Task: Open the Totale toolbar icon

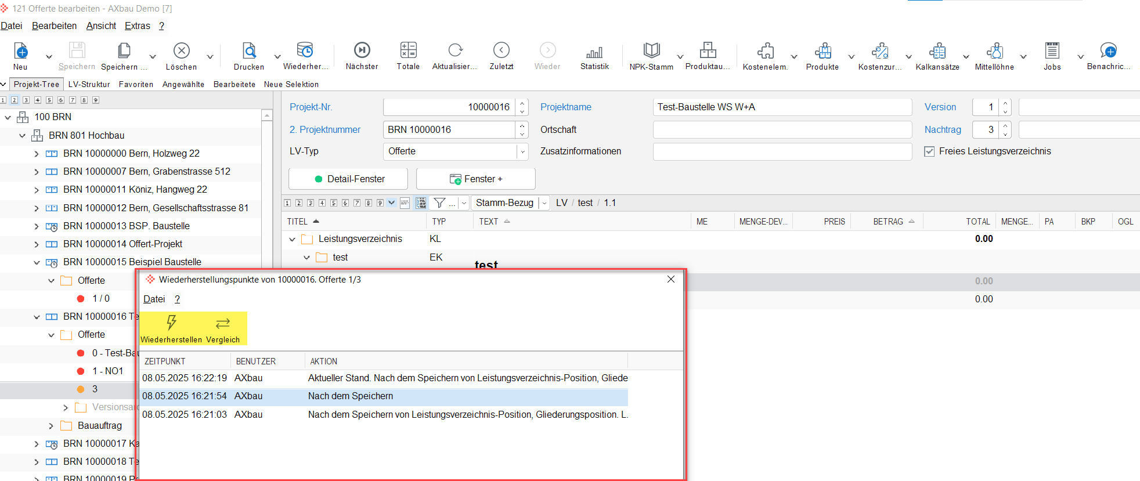Action: pos(409,50)
